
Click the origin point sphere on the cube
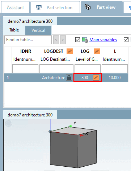[x=50, y=132]
